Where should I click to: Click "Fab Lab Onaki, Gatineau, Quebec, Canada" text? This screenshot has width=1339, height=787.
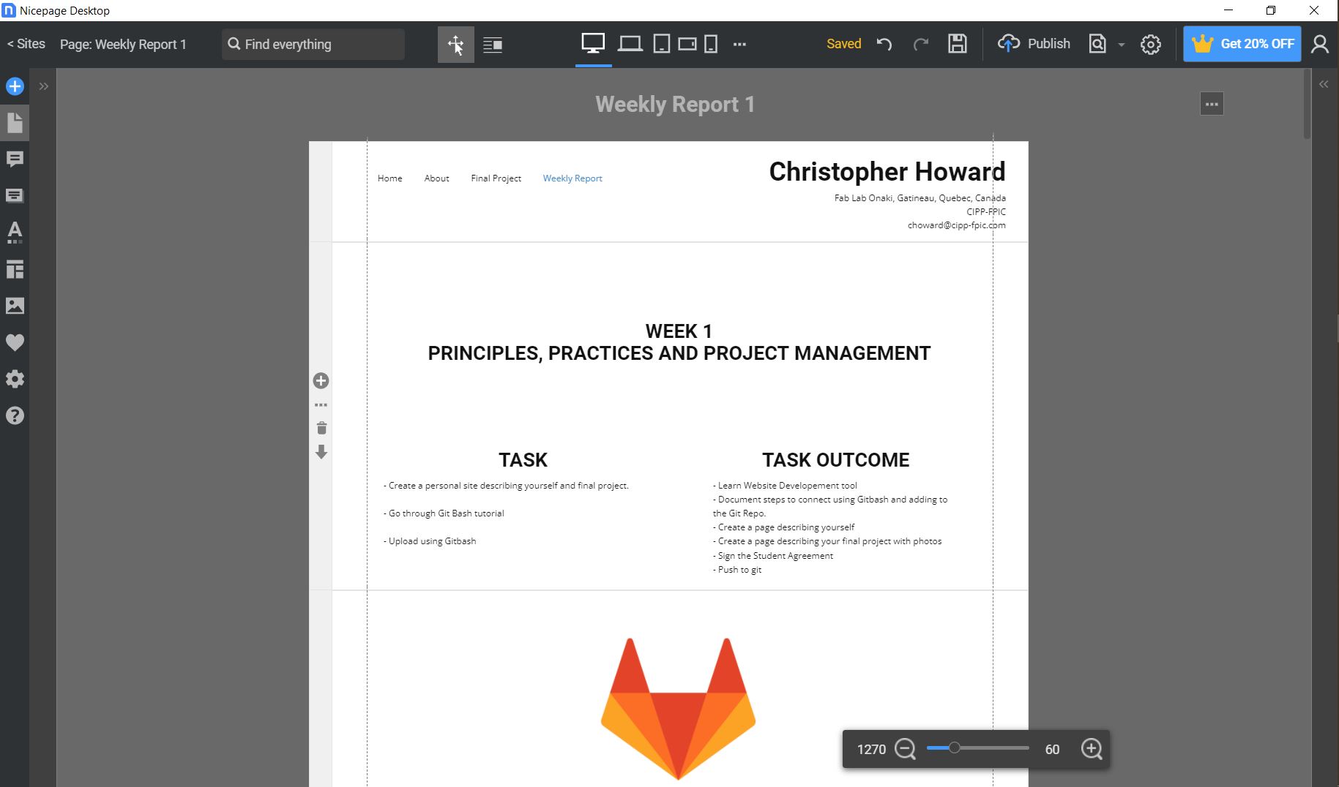920,198
